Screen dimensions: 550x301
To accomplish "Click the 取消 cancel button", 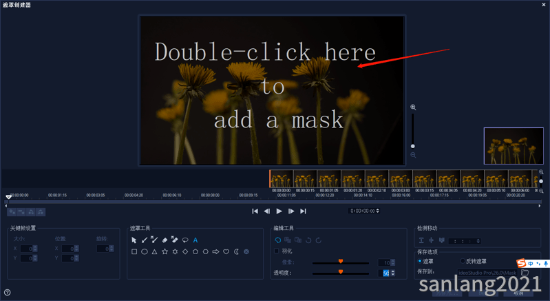I will click(x=518, y=293).
